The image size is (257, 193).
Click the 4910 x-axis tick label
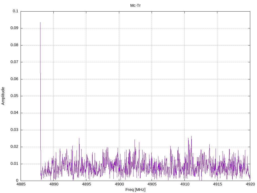tap(184, 184)
